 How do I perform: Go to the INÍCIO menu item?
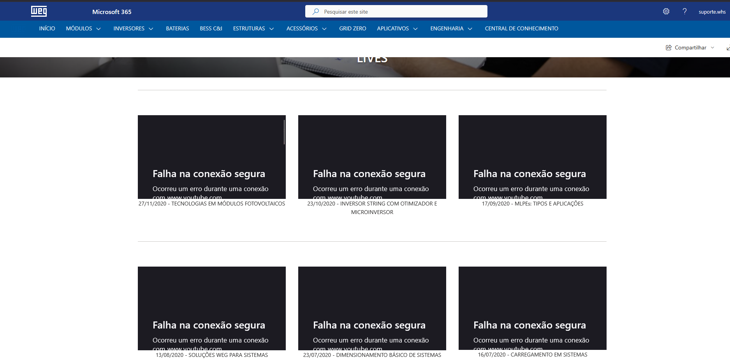pyautogui.click(x=47, y=28)
